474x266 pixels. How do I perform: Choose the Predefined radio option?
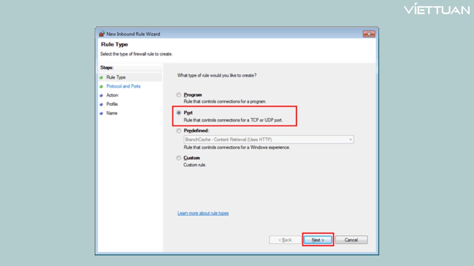point(179,131)
